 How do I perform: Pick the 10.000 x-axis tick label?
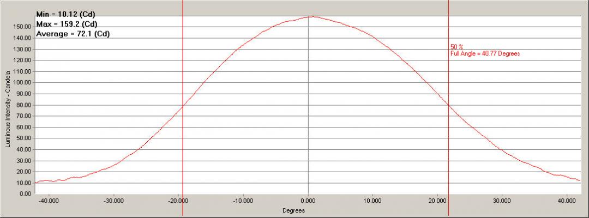click(x=372, y=199)
